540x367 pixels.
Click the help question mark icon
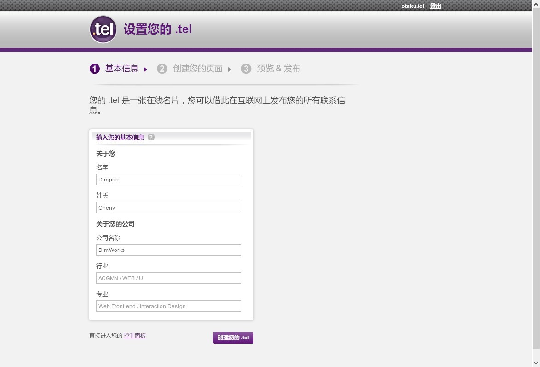[x=151, y=137]
